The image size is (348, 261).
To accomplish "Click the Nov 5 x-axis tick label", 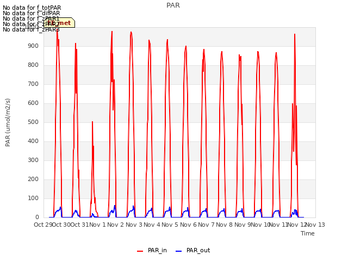I will [170, 225].
